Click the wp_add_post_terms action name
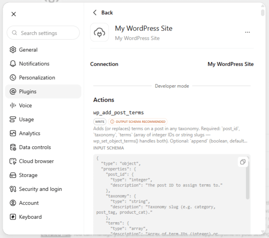The height and width of the screenshot is (238, 269). point(118,113)
